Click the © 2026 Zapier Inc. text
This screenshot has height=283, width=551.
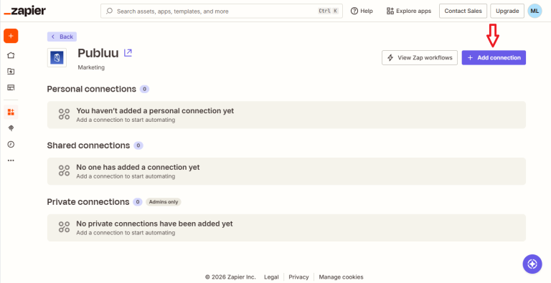(x=230, y=277)
